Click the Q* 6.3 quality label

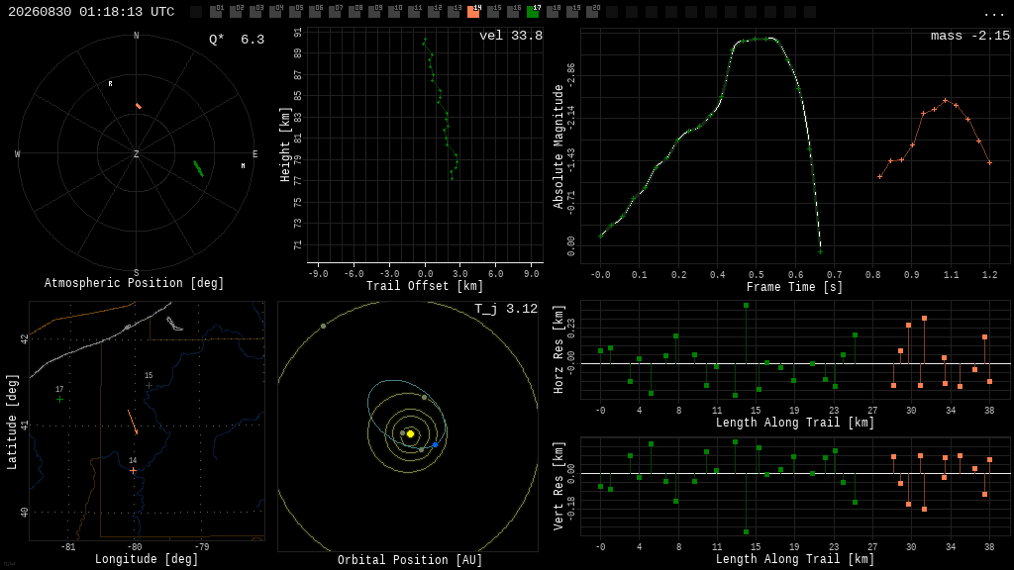pyautogui.click(x=237, y=40)
